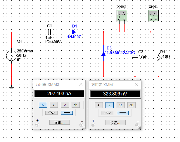This screenshot has width=180, height=142.
Task: Select the R1 510Ω resistor symbol
Action: pyautogui.click(x=159, y=57)
